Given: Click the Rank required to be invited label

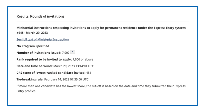Looking at the screenshot, I should [x=44, y=59].
